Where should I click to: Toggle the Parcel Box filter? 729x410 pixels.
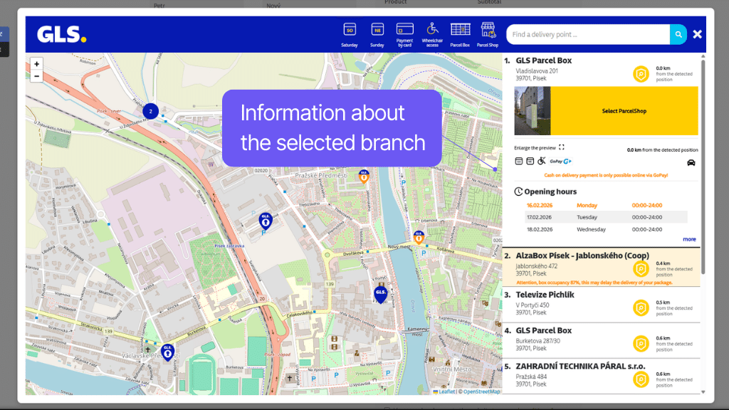tap(460, 35)
